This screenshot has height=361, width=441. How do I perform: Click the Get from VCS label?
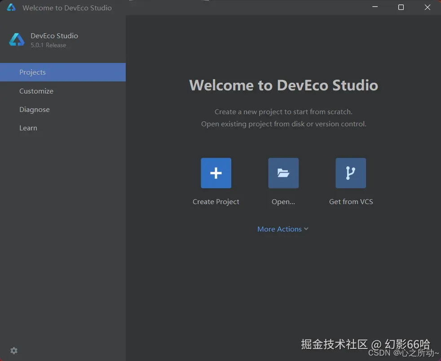click(351, 201)
